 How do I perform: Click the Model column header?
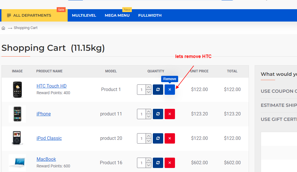point(111,71)
